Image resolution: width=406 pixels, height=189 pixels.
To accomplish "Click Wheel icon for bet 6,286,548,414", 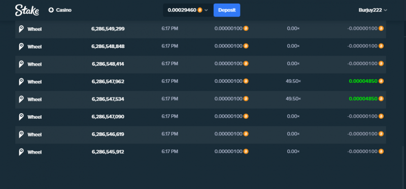I will click(x=21, y=64).
